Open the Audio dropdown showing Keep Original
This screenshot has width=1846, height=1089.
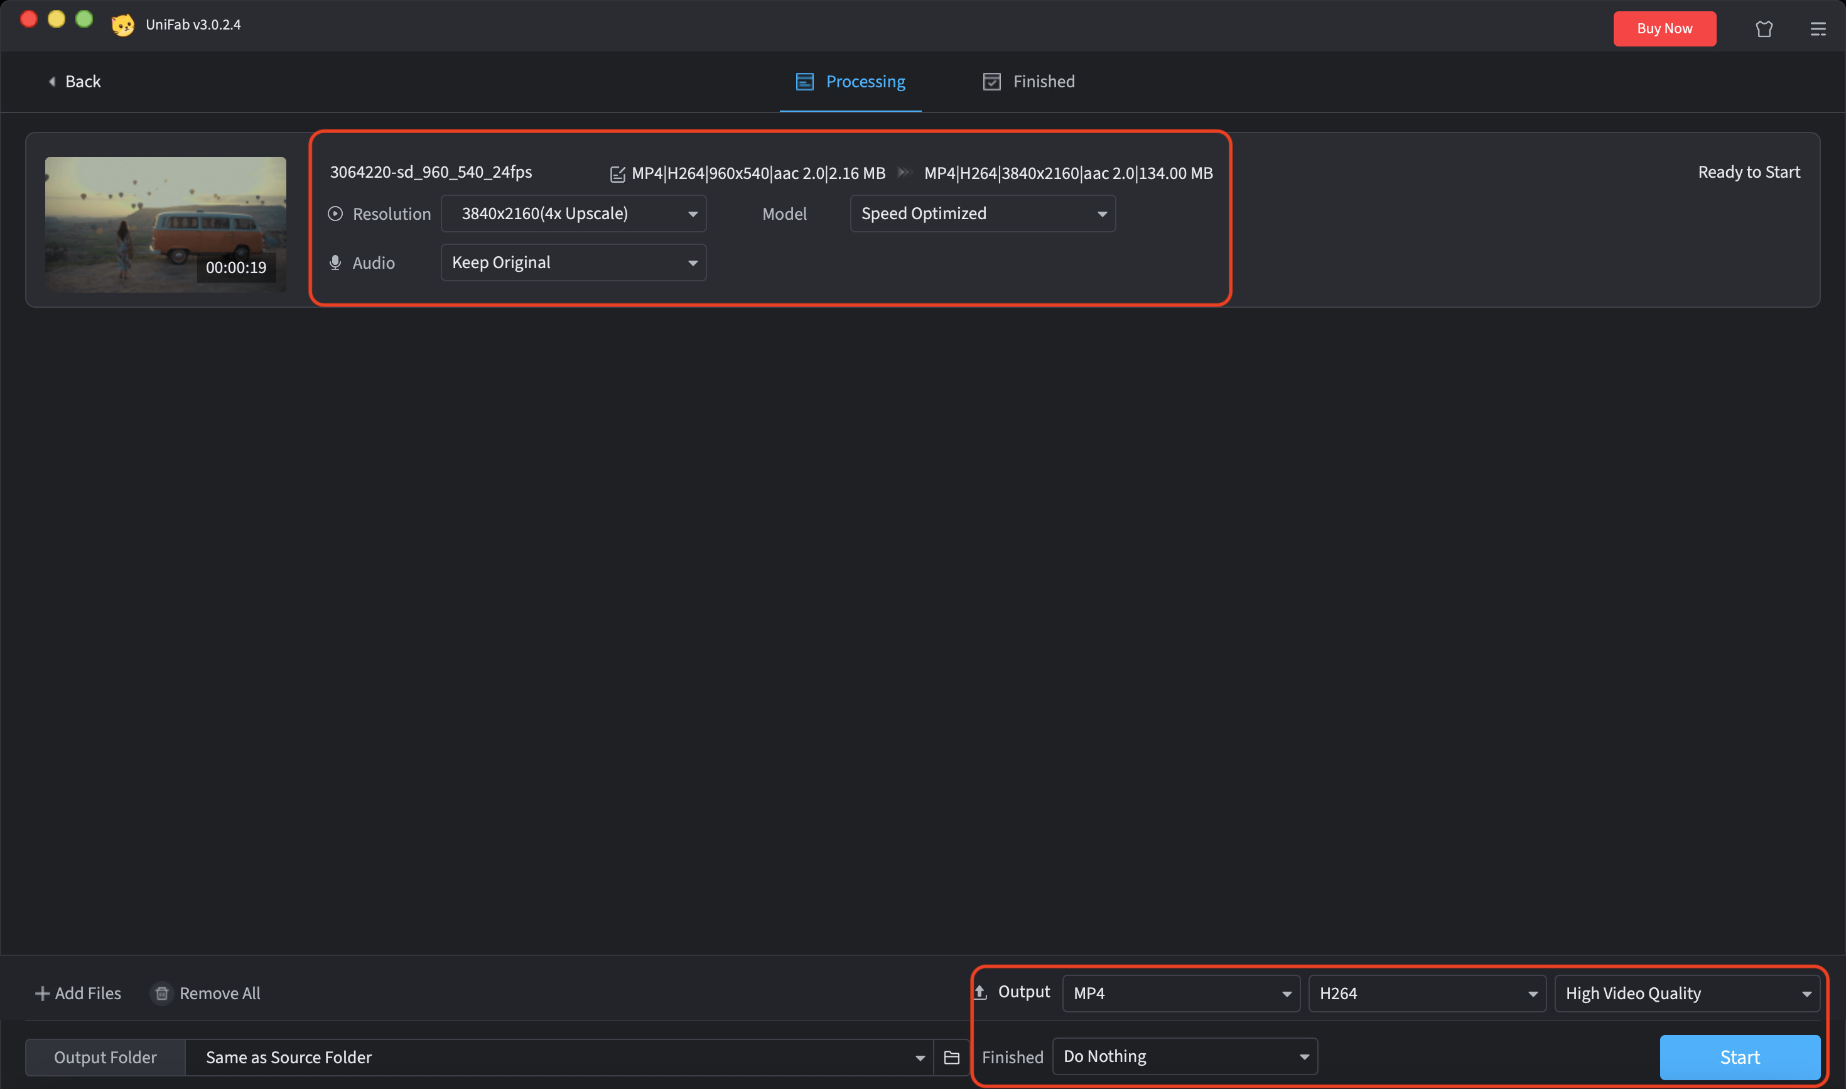573,262
